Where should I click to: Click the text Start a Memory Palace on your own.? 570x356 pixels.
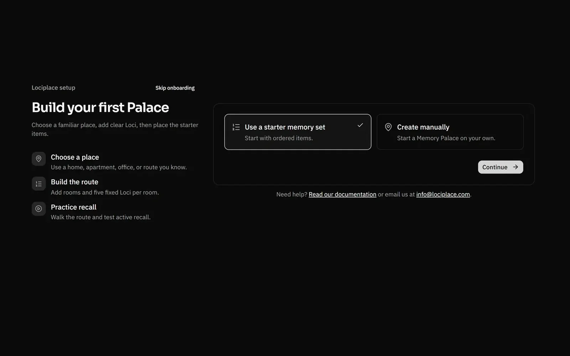pos(446,138)
